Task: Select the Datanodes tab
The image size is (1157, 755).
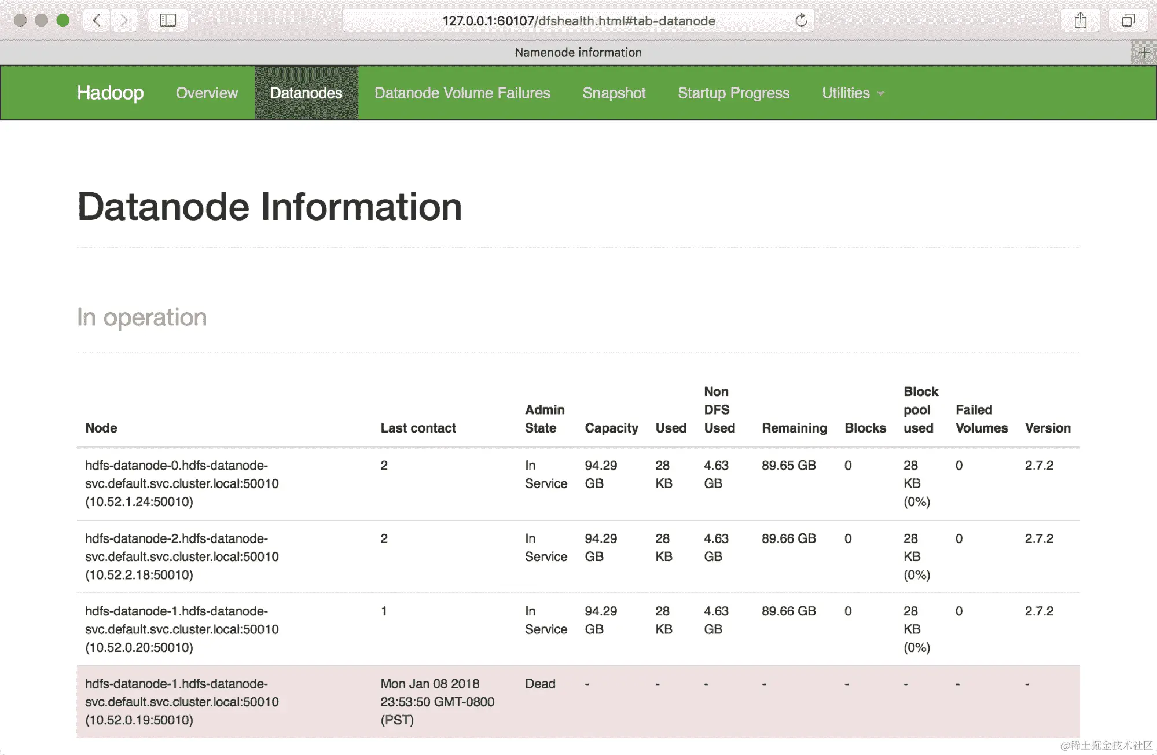Action: pos(306,93)
